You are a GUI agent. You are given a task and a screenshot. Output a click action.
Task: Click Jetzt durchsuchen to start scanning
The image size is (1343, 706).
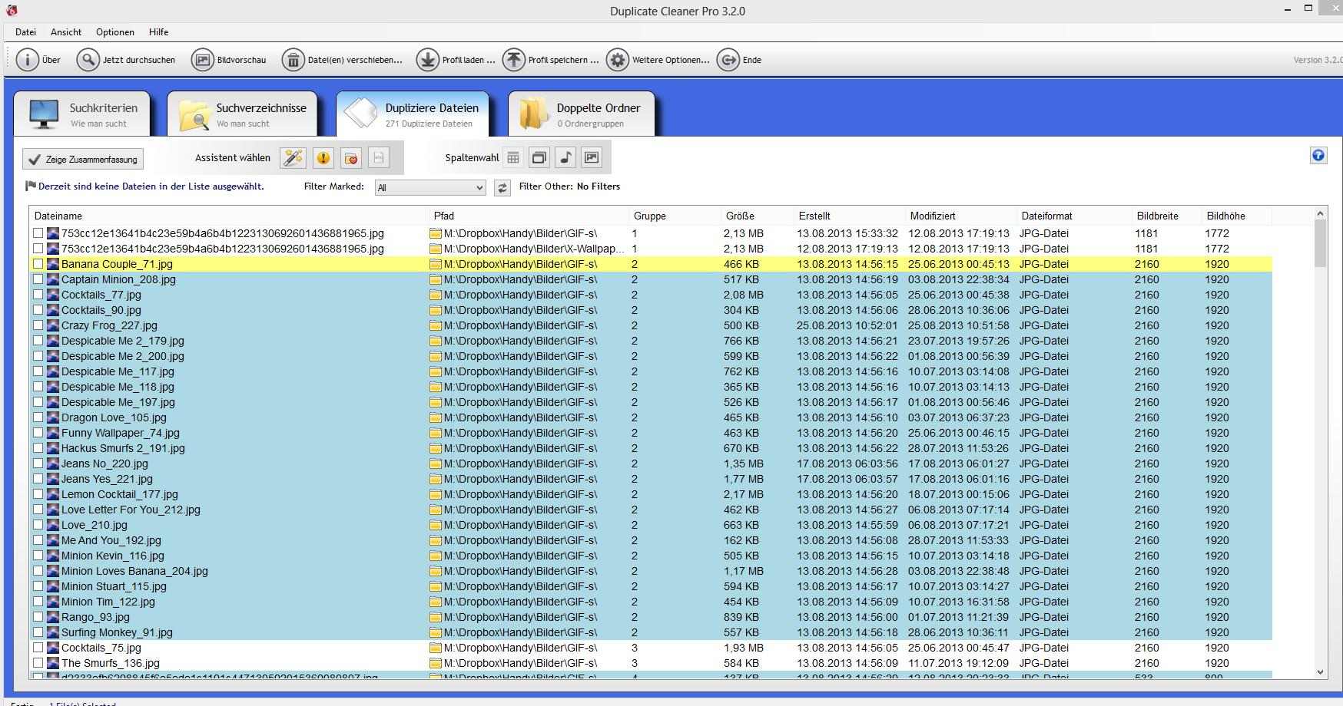point(128,60)
